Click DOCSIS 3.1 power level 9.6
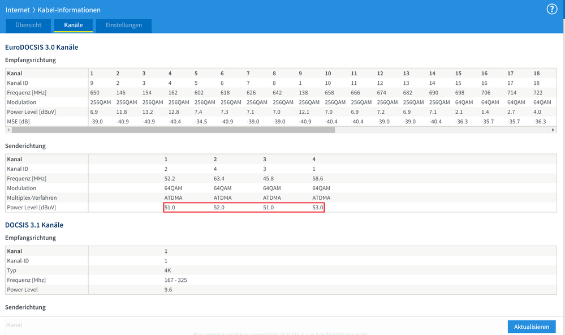This screenshot has width=565, height=335. [x=169, y=290]
